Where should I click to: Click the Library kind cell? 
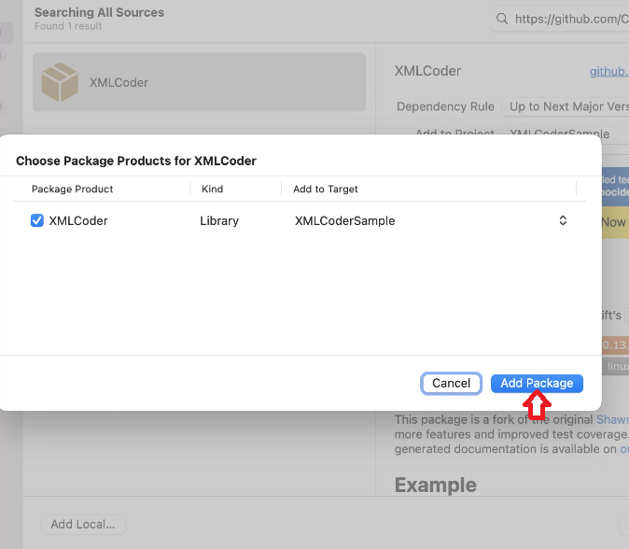coord(219,220)
